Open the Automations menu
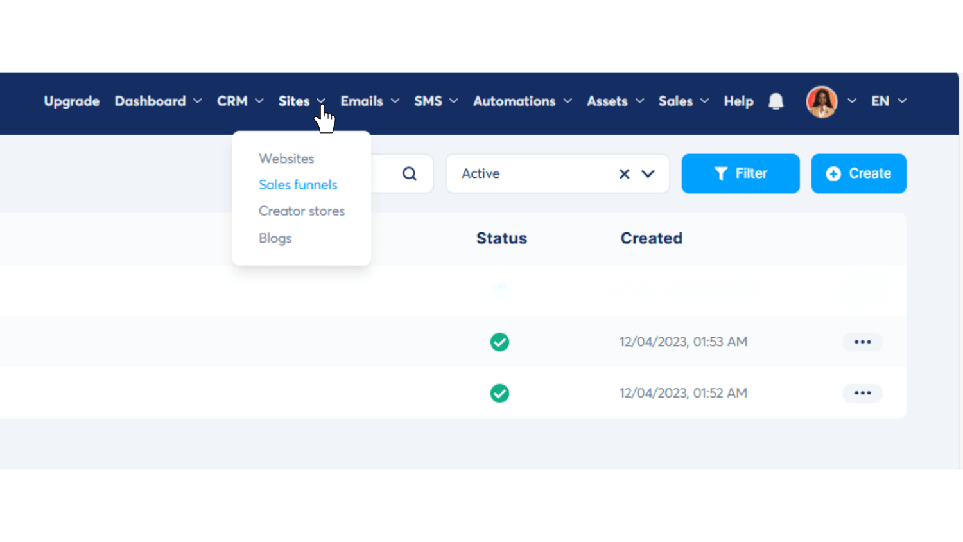963x542 pixels. tap(522, 101)
